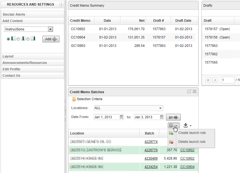This screenshot has height=173, width=240.
Task: Expand the Layout section
Action: [32, 56]
